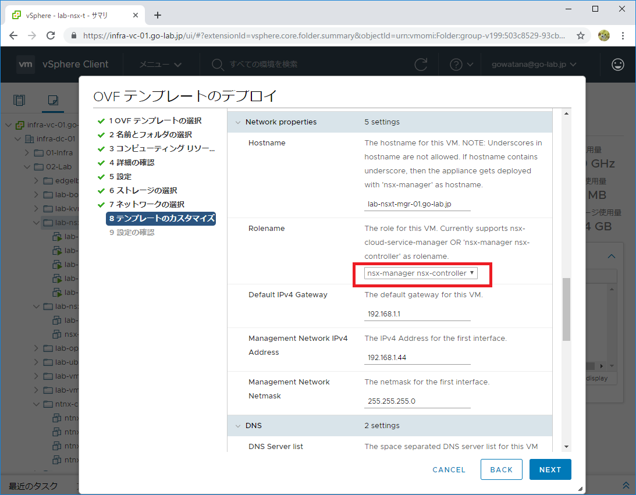The width and height of the screenshot is (636, 495).
Task: Collapse the background panel chevron
Action: (611, 256)
